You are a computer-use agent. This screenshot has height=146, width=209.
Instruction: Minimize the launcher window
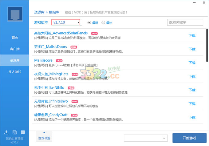(x=194, y=3)
